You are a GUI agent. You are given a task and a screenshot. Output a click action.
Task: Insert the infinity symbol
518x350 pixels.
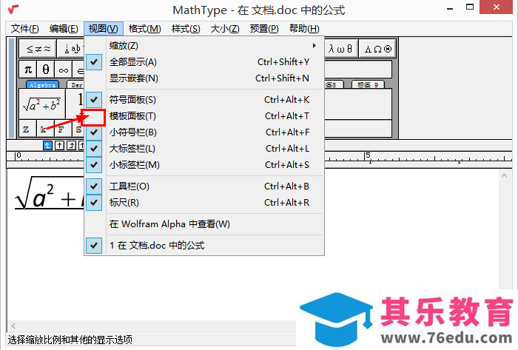tap(64, 70)
